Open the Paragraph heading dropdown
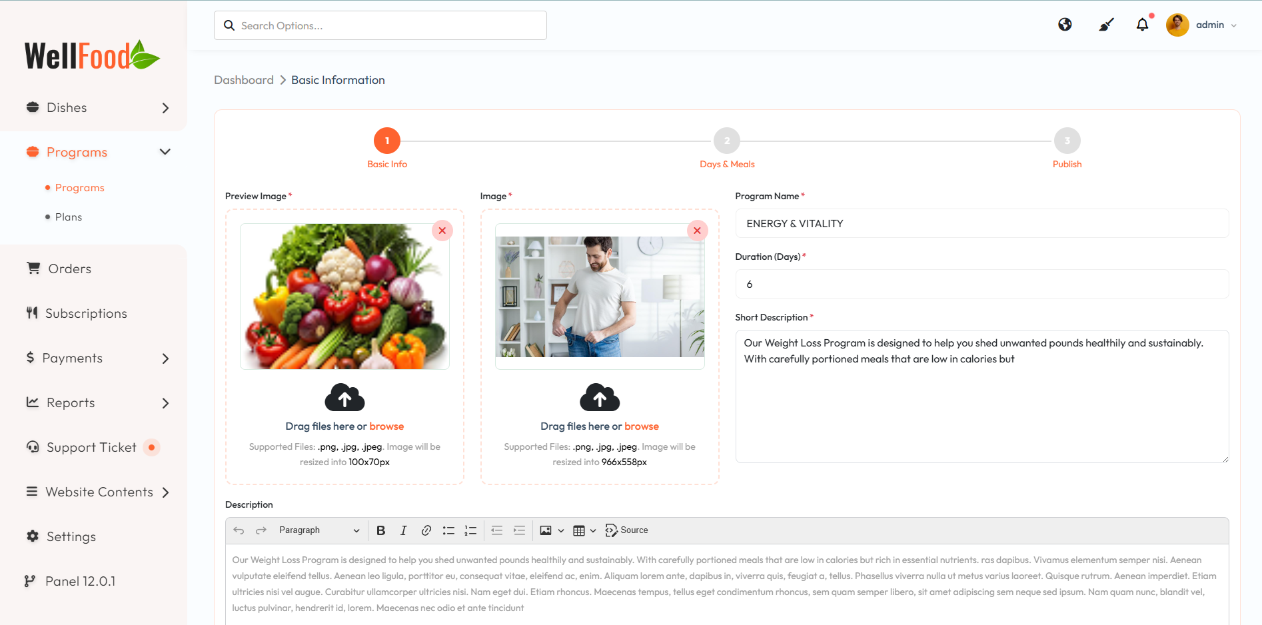 coord(318,530)
